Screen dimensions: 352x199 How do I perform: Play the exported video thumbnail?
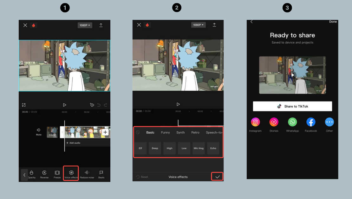(x=292, y=75)
